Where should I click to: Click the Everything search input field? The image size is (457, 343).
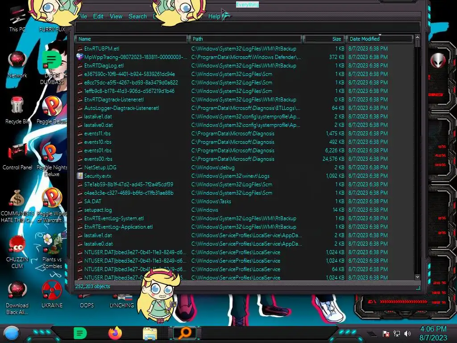point(247,27)
